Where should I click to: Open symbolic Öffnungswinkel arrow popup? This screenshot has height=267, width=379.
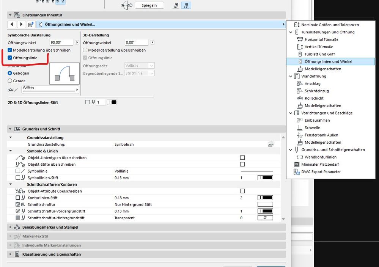(x=77, y=42)
